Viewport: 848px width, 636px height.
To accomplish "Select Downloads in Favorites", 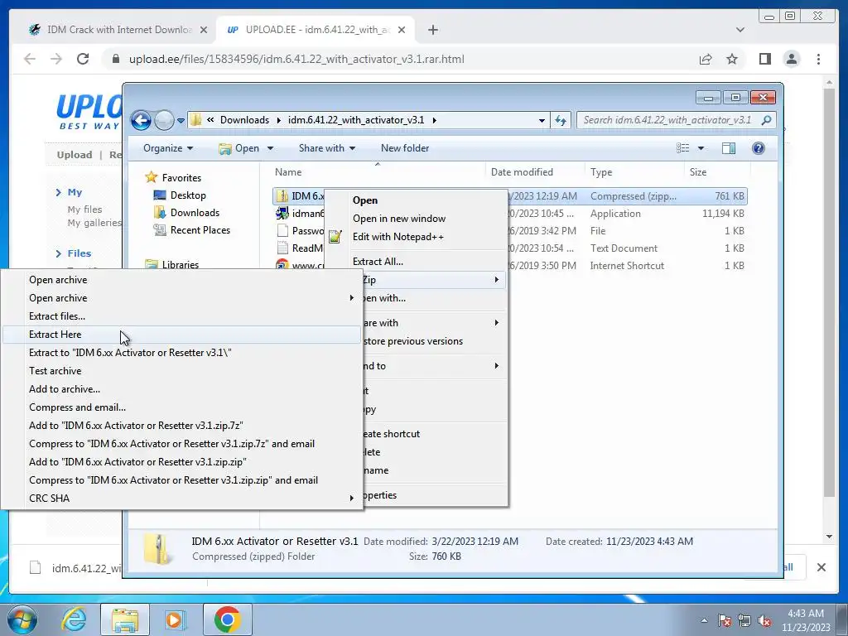I will click(x=195, y=213).
